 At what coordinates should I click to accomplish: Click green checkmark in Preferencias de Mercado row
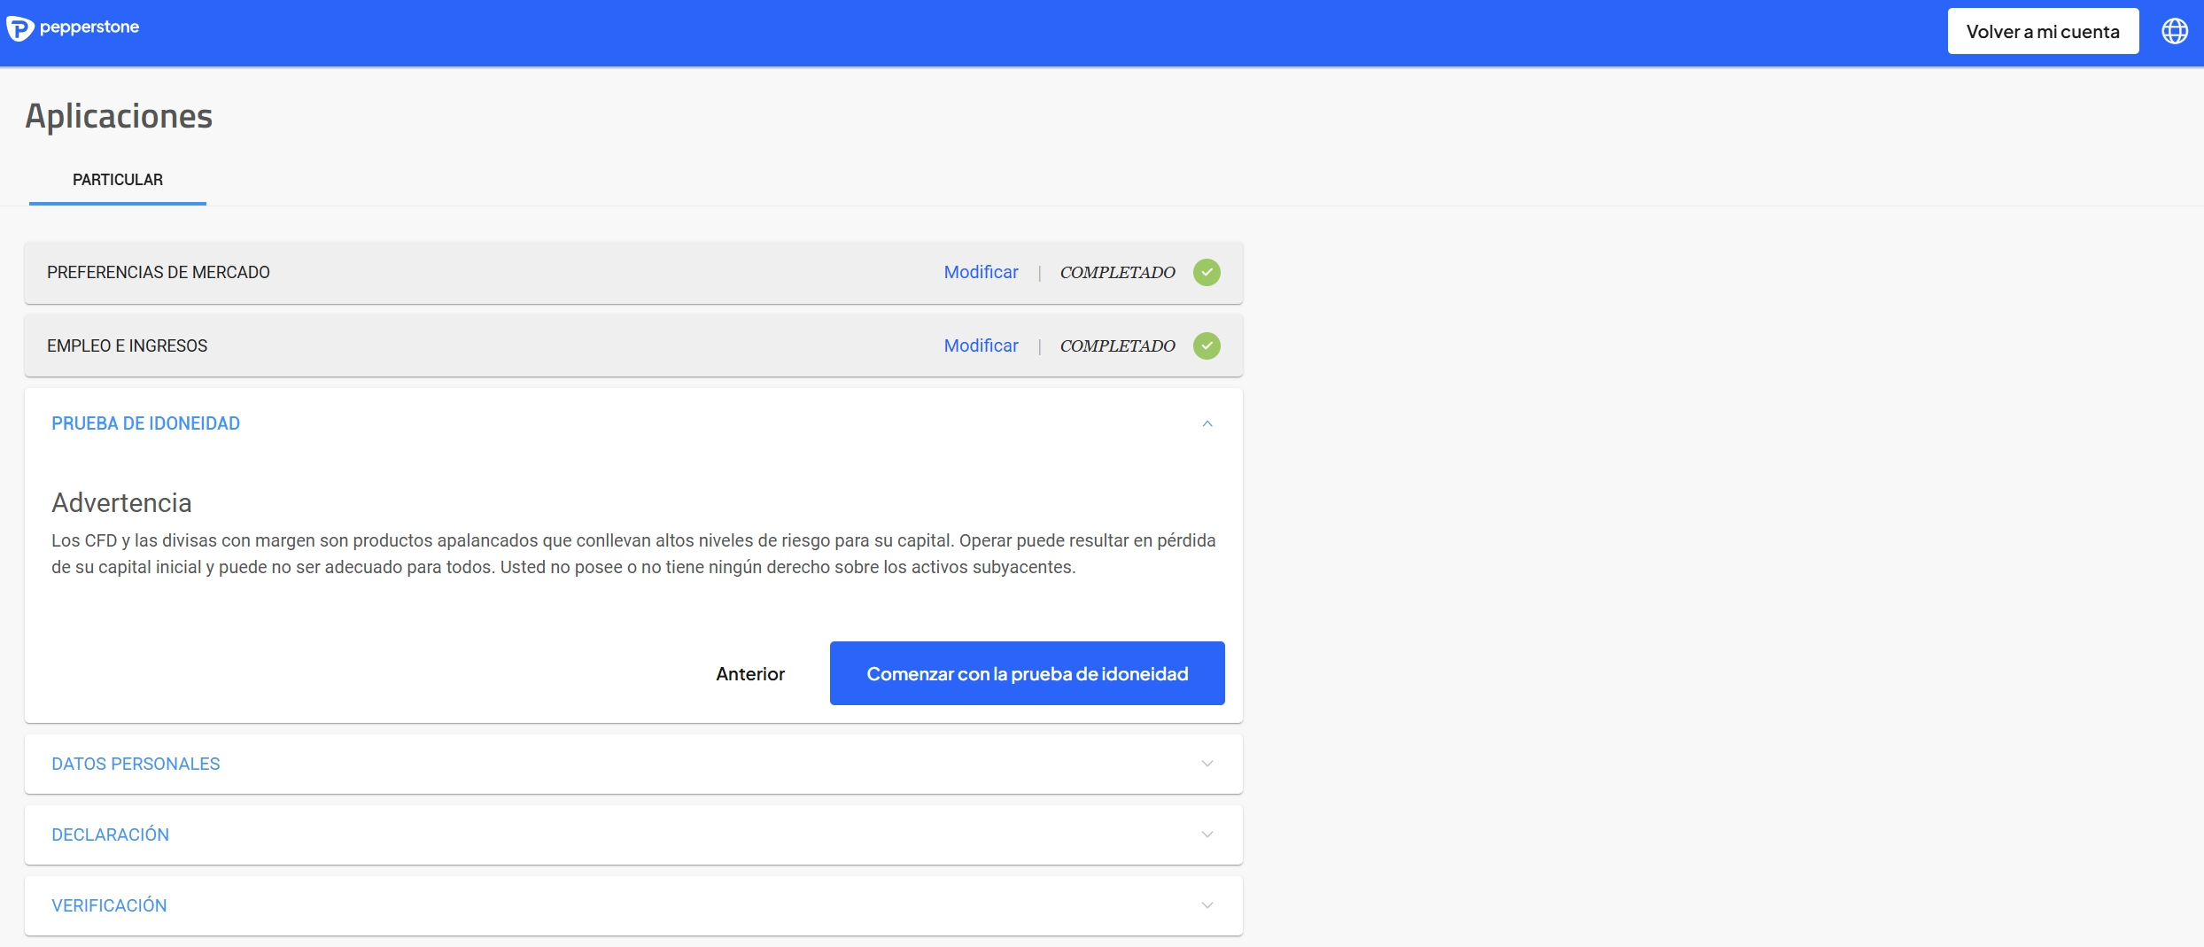click(1207, 272)
